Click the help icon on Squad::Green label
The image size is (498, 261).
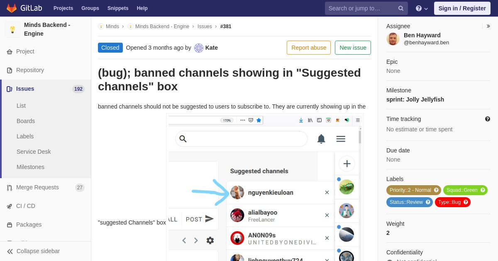pyautogui.click(x=483, y=190)
